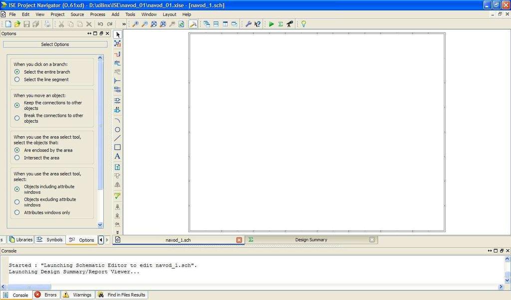Image resolution: width=511 pixels, height=300 pixels.
Task: Click the Zoom In magnifier icon
Action: tap(135, 24)
